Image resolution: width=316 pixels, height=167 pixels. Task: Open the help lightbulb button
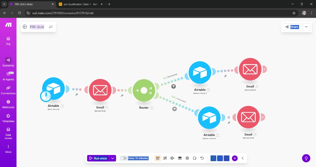306,158
